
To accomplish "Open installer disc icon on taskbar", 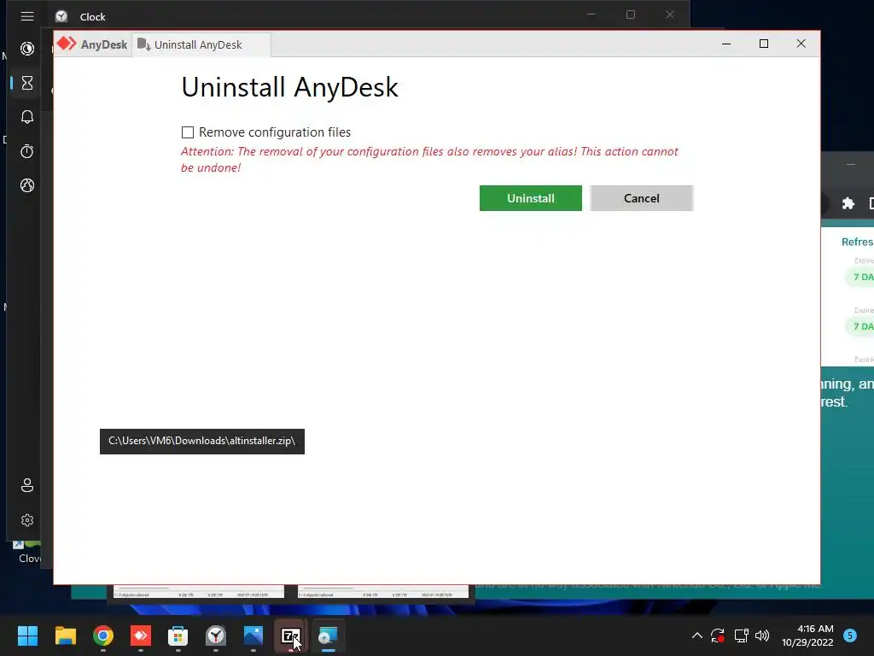I will tap(329, 635).
